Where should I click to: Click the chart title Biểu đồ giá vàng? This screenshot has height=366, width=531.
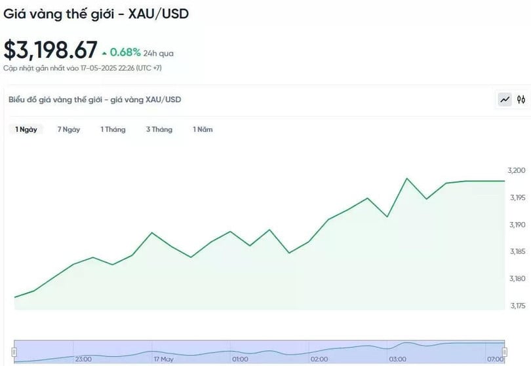tap(95, 100)
